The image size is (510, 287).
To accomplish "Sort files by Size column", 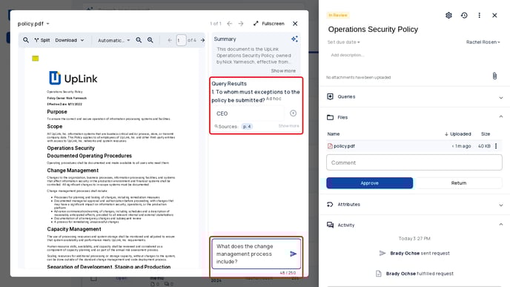I will pyautogui.click(x=486, y=133).
